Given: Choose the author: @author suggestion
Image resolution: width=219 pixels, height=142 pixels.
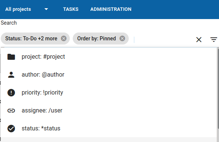Looking at the screenshot, I should pos(109,75).
